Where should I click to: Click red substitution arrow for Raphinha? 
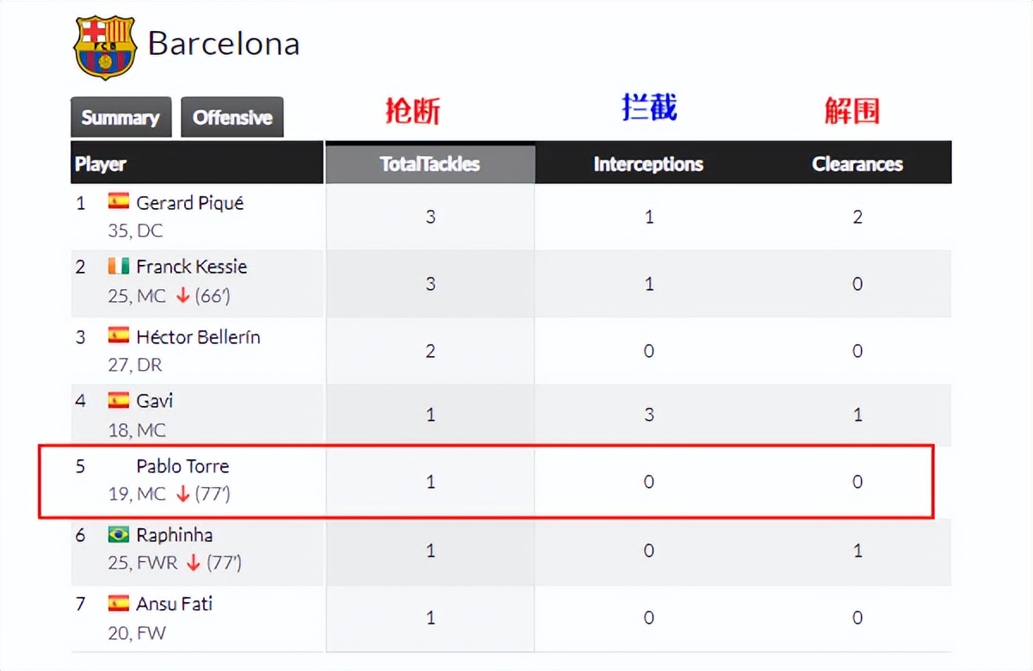pos(193,563)
